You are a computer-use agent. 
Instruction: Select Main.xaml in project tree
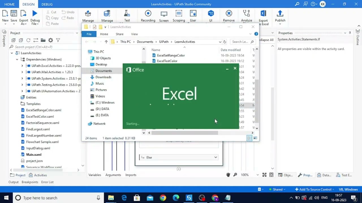click(34, 155)
